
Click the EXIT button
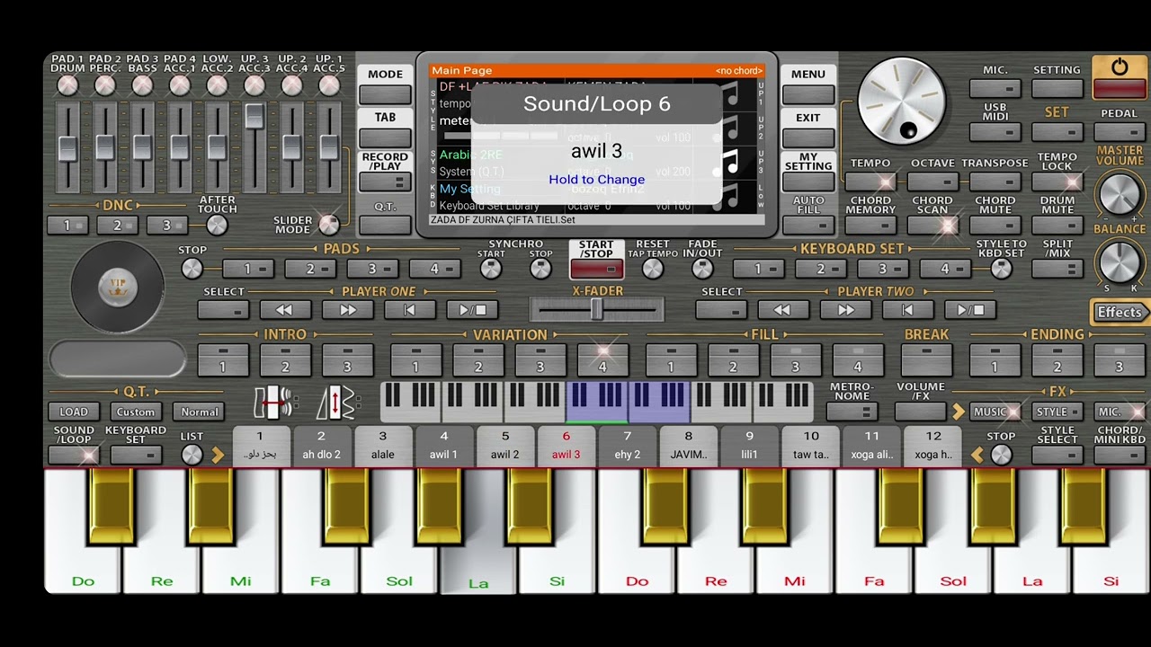click(808, 137)
